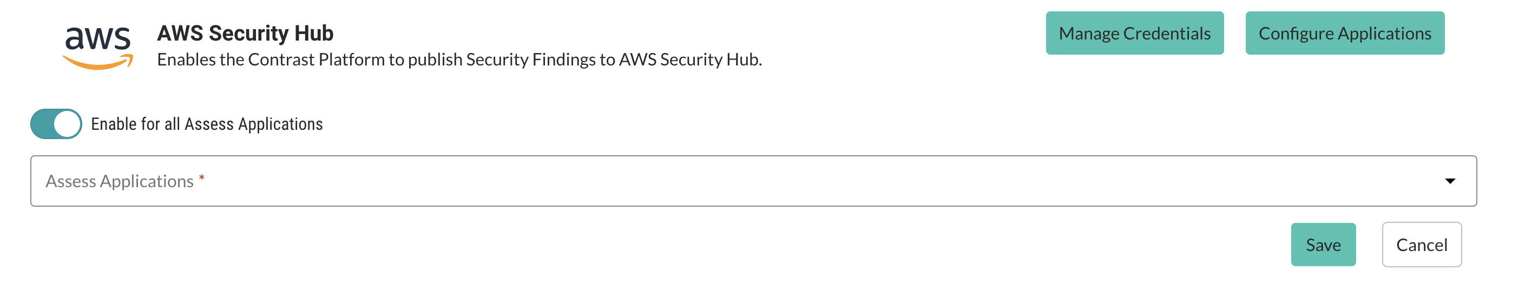Screen dimensions: 1525x290
Task: Click the teal Manage Credentials button
Action: [1134, 33]
